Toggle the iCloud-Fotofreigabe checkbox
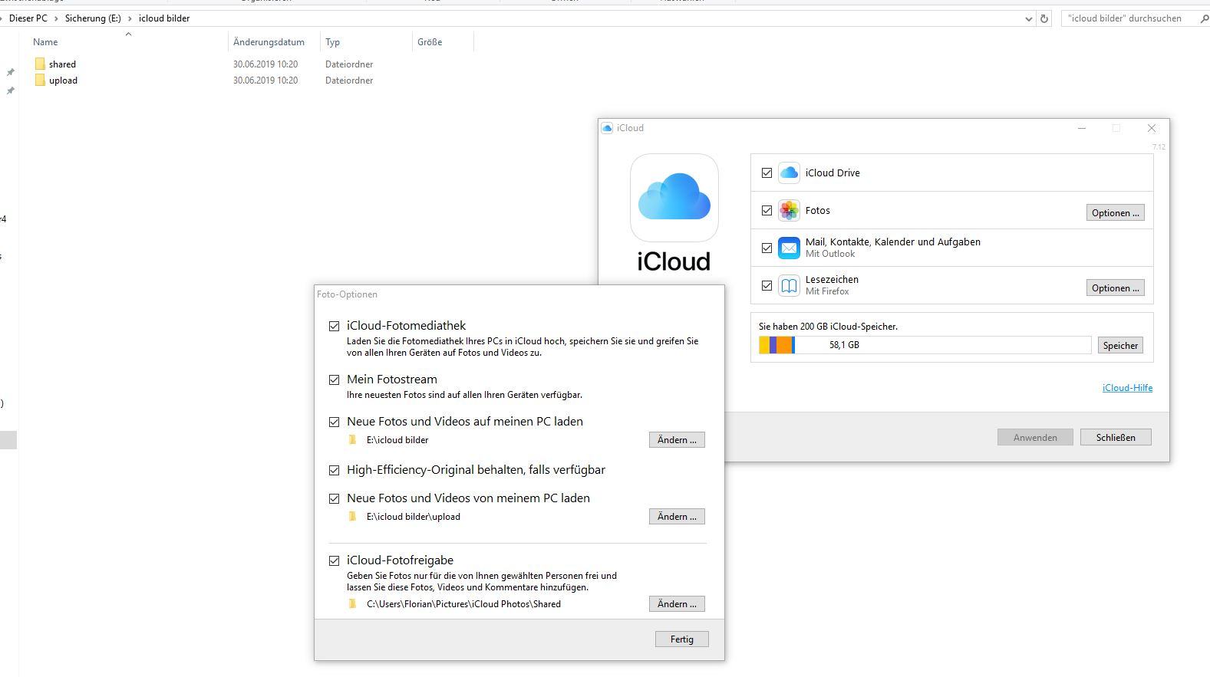The height and width of the screenshot is (677, 1210). click(334, 560)
